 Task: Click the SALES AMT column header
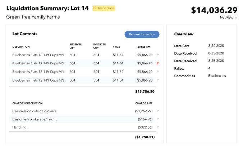pyautogui.click(x=145, y=47)
